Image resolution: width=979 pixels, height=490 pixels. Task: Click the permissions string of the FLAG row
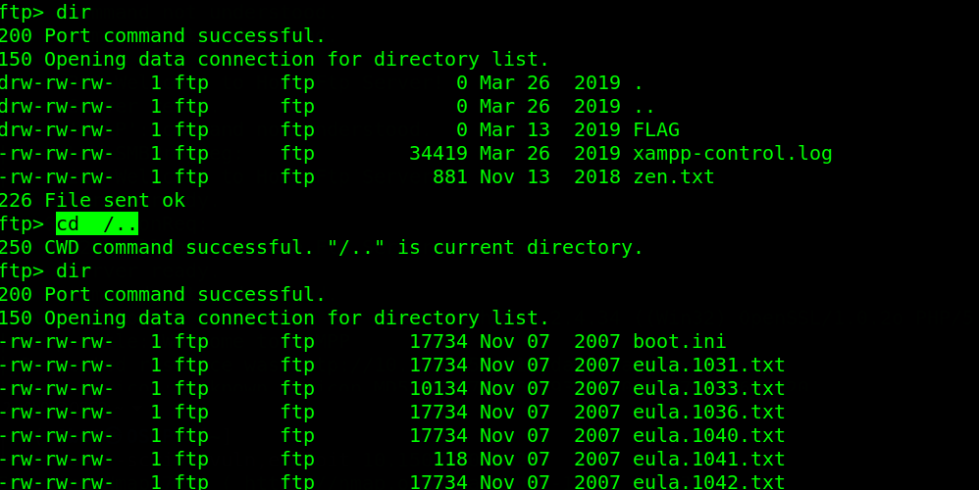click(57, 129)
